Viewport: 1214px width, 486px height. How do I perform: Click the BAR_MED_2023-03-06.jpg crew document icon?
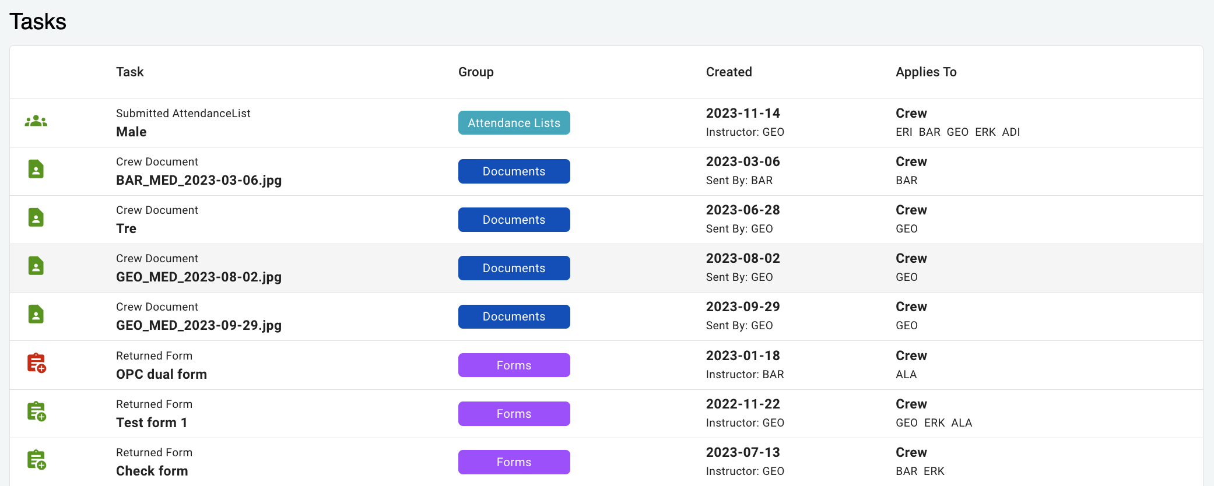point(36,170)
